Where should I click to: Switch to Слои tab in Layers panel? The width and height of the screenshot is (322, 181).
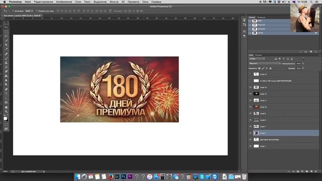pos(251,55)
